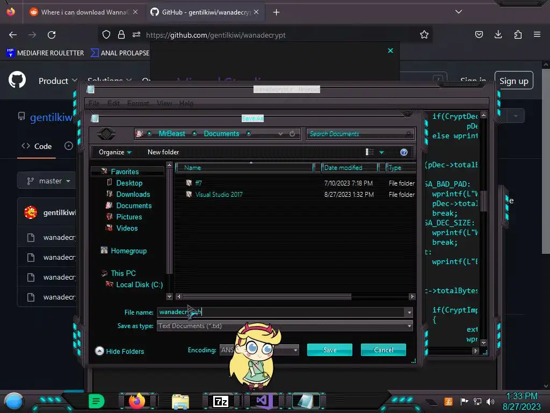The width and height of the screenshot is (550, 413).
Task: Click the help question mark icon
Action: pos(404,152)
